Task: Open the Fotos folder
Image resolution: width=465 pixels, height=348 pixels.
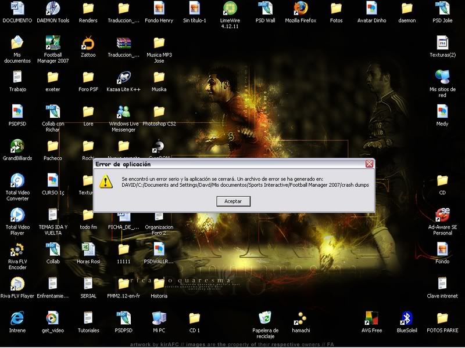Action: click(x=336, y=9)
